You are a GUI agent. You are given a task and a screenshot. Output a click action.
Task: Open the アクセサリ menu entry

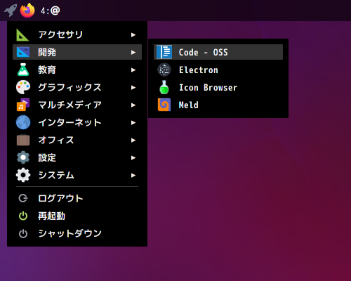77,34
